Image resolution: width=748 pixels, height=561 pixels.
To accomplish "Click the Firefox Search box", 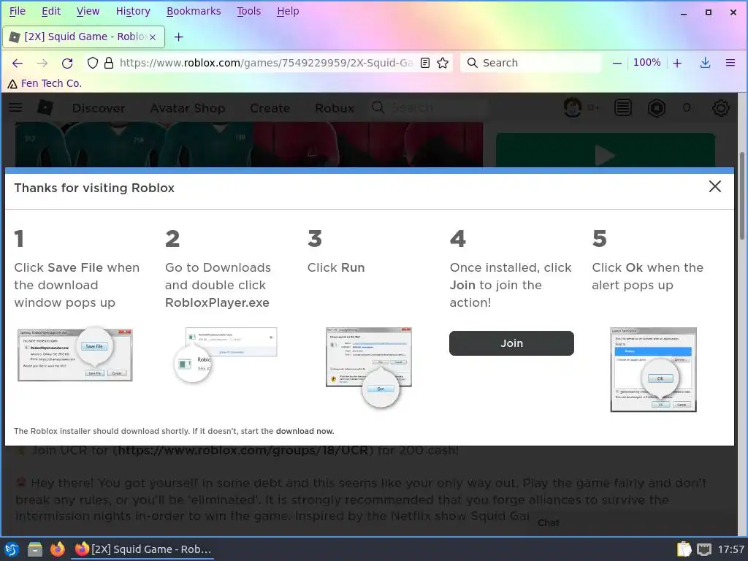I will click(x=530, y=63).
